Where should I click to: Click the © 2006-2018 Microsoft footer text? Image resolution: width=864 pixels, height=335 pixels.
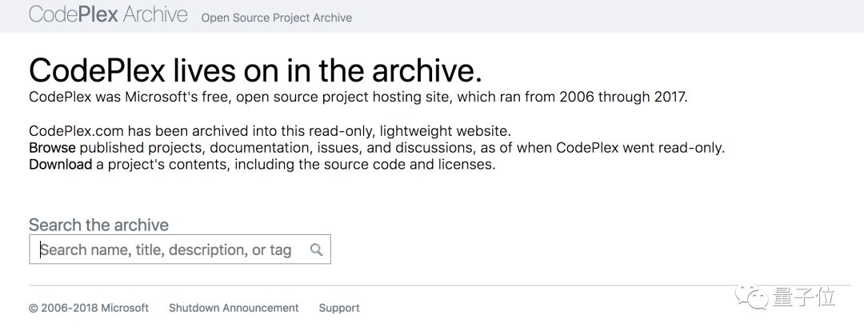click(x=89, y=308)
